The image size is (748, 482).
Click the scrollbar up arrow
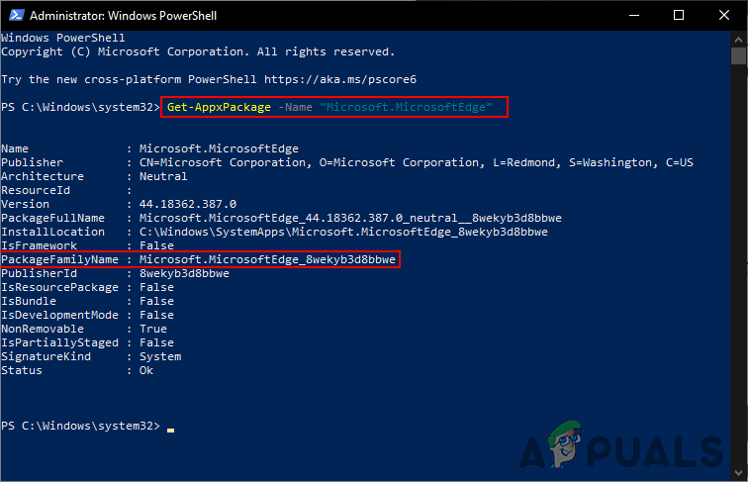[740, 38]
